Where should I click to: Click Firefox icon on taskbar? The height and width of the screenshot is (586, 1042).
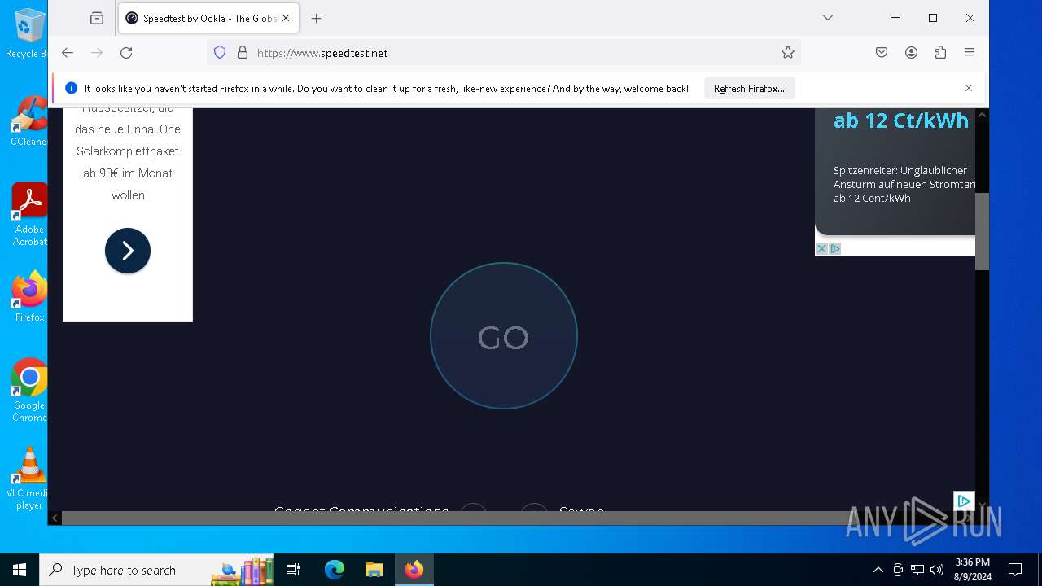[x=414, y=570]
